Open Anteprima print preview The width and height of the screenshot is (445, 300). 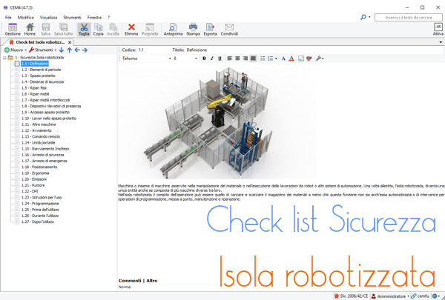pyautogui.click(x=172, y=29)
